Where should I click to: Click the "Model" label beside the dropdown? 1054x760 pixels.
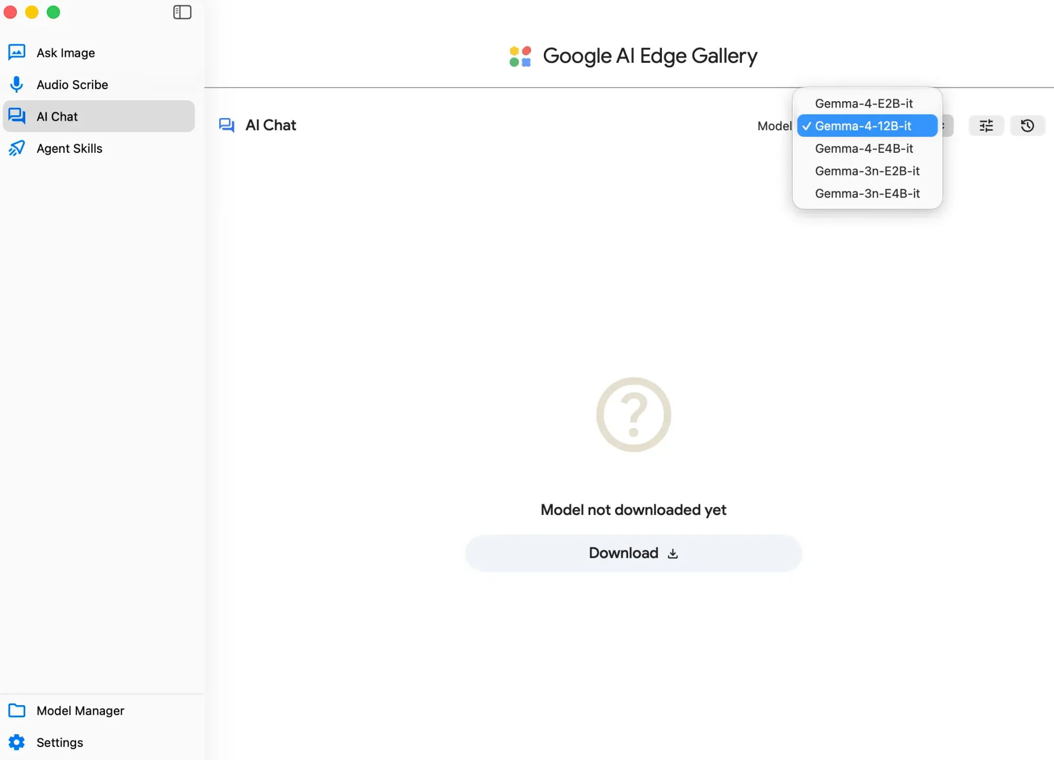(x=774, y=126)
